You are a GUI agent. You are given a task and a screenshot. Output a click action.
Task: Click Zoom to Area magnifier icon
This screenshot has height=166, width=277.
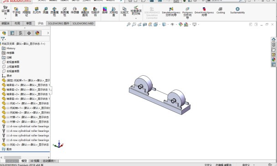click(134, 24)
